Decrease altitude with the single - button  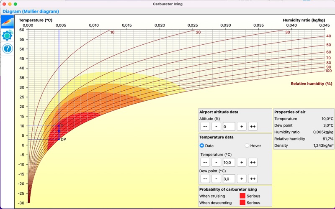point(216,127)
